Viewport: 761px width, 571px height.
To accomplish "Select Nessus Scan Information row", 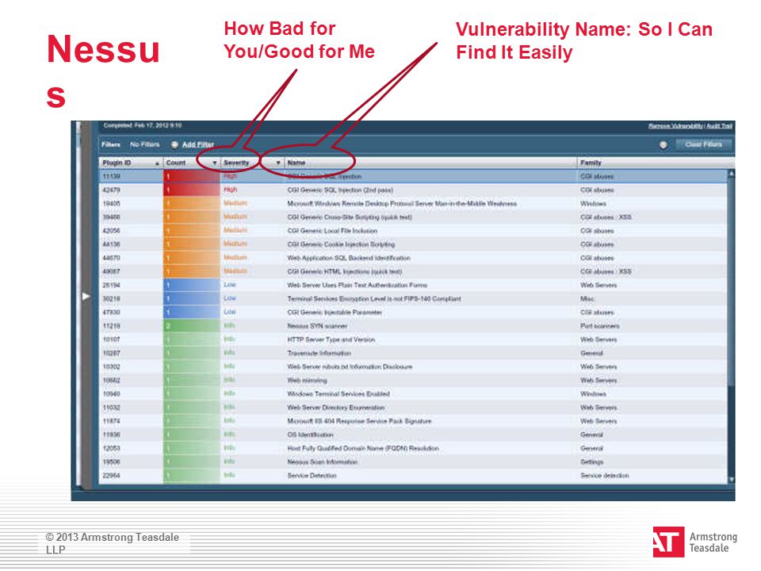I will click(x=413, y=462).
